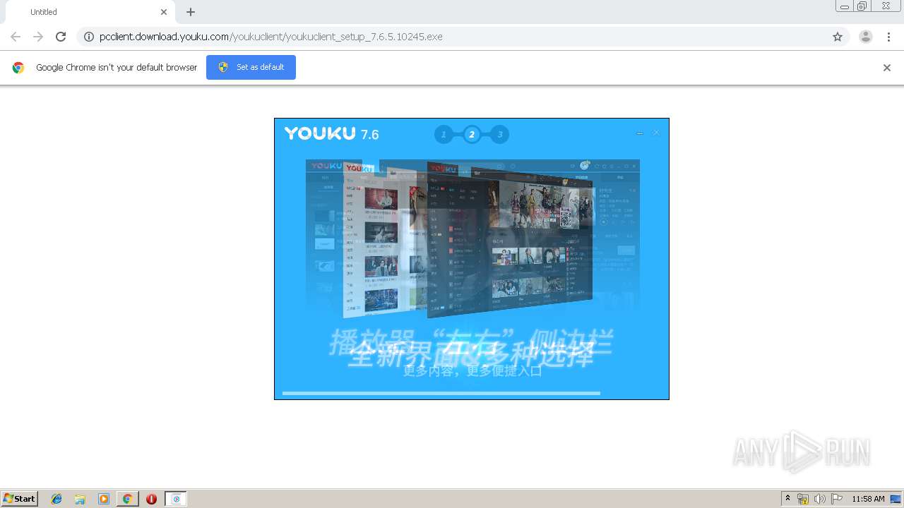Set Chrome as default browser

[251, 67]
